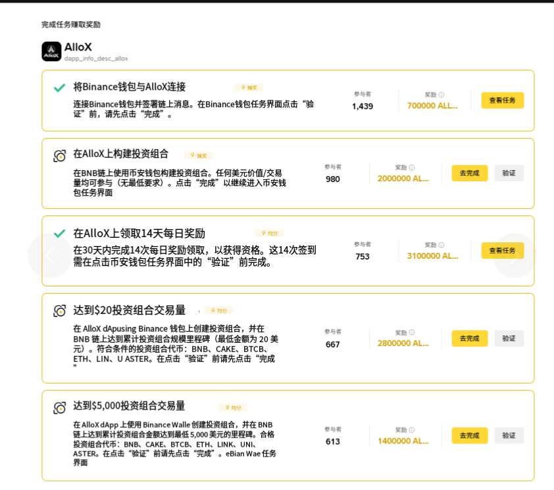554x490 pixels.
Task: Click description starting 连接Binance钱包并签署链上消息
Action: point(193,109)
